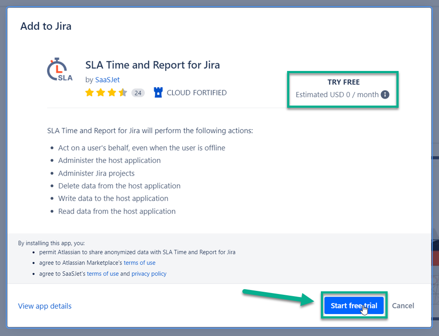
Task: Open Atlassian Marketplace's terms of use link
Action: point(140,263)
